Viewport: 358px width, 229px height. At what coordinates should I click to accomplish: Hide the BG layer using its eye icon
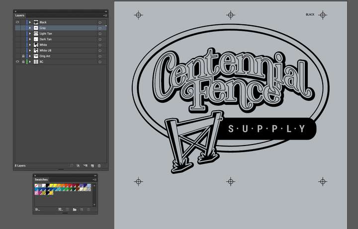click(x=17, y=62)
